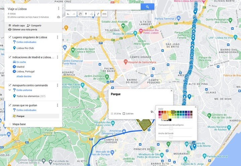Click the Museu Nacional do Azulejo marker
Screen dimensions: 241x166
(x=229, y=127)
